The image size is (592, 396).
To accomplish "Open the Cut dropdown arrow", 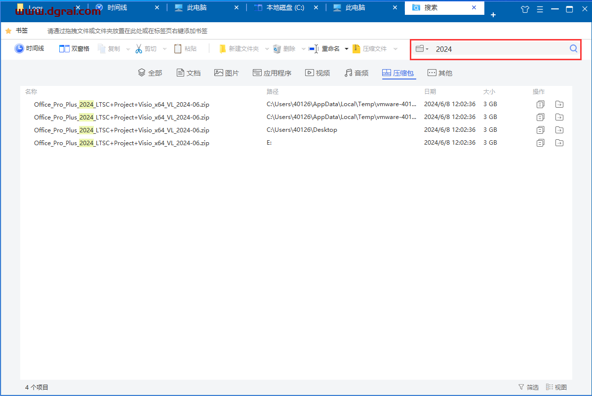I will pyautogui.click(x=164, y=49).
